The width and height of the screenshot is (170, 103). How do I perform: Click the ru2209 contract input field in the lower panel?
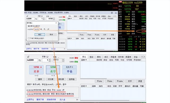(32, 60)
